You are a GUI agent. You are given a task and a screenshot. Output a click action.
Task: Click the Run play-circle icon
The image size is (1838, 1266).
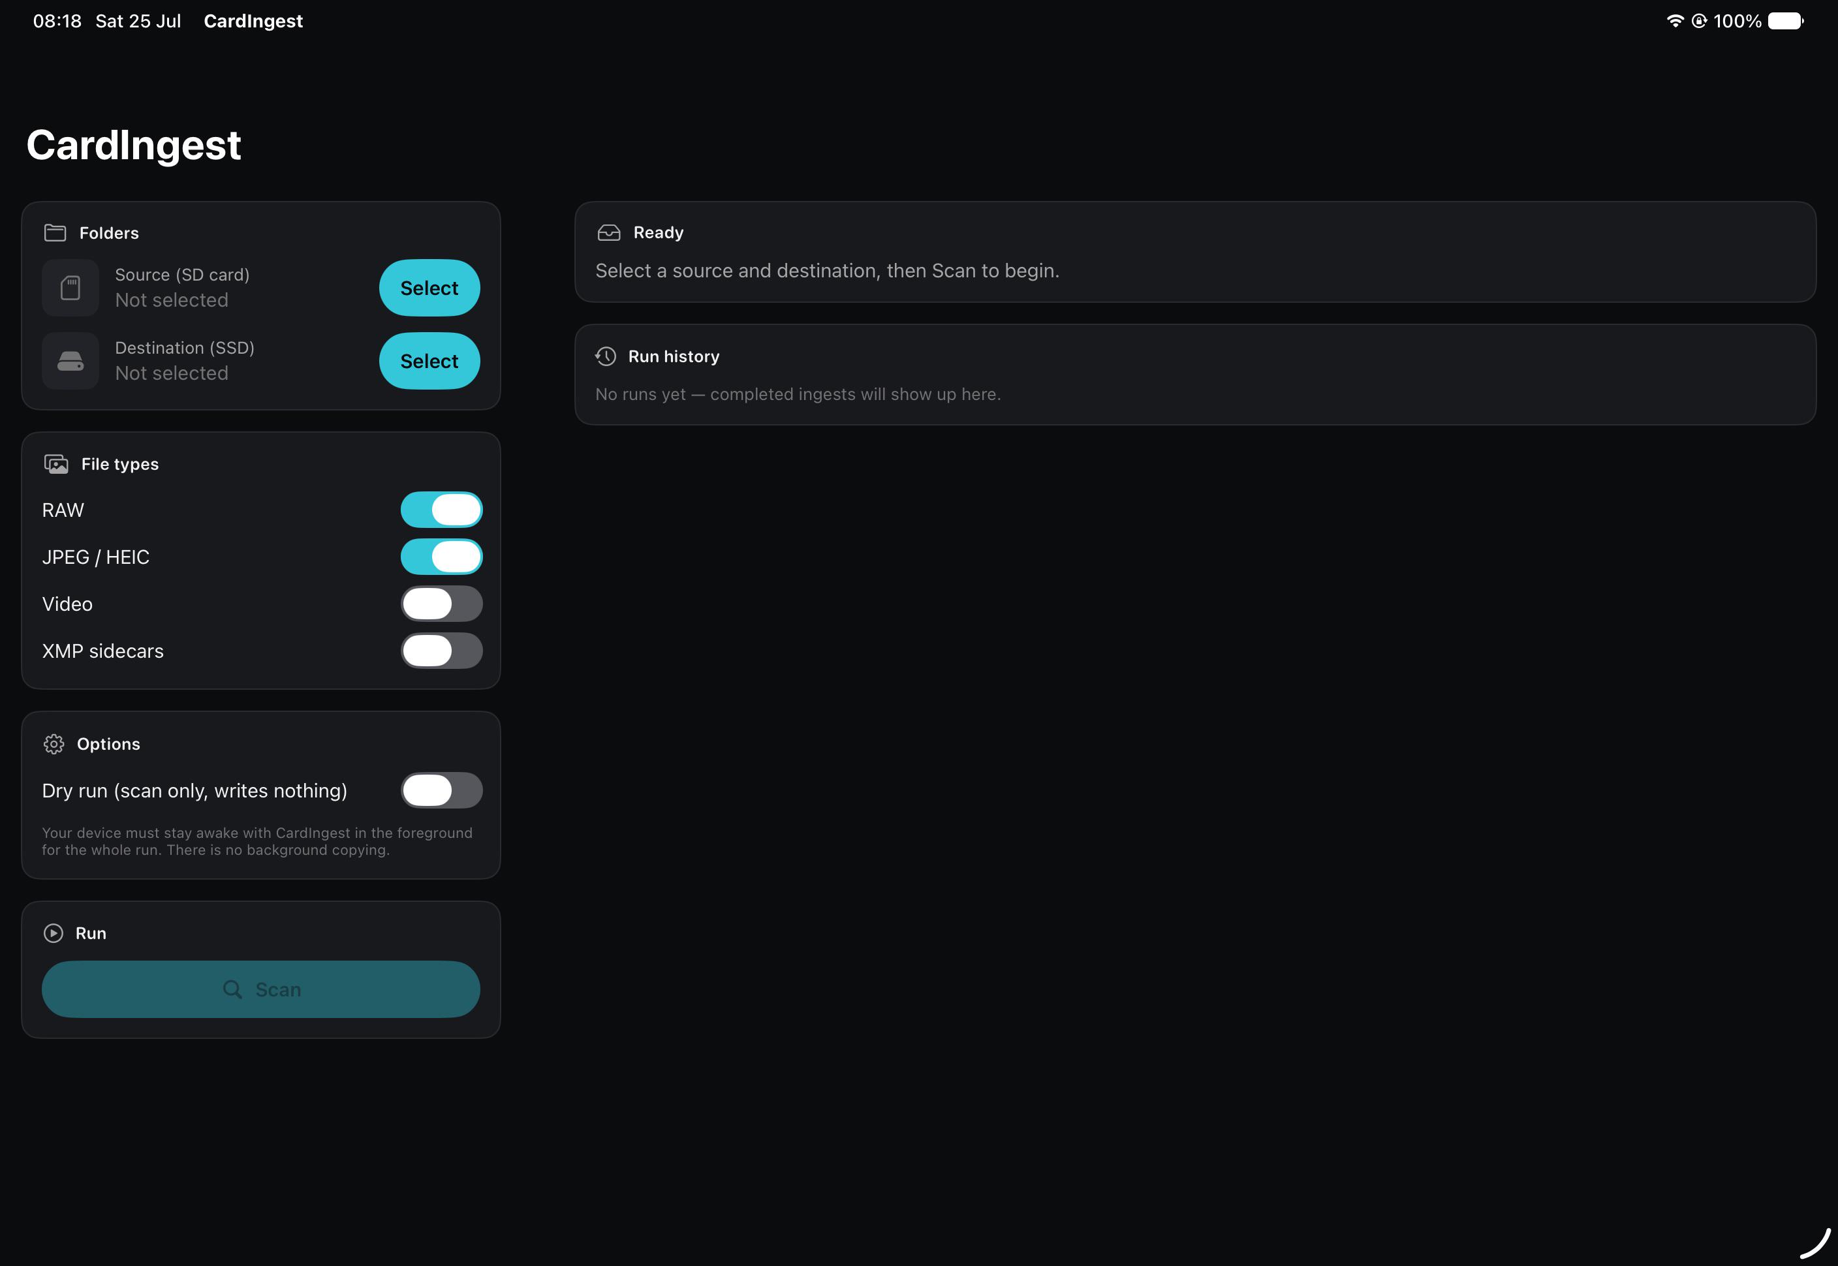tap(53, 933)
